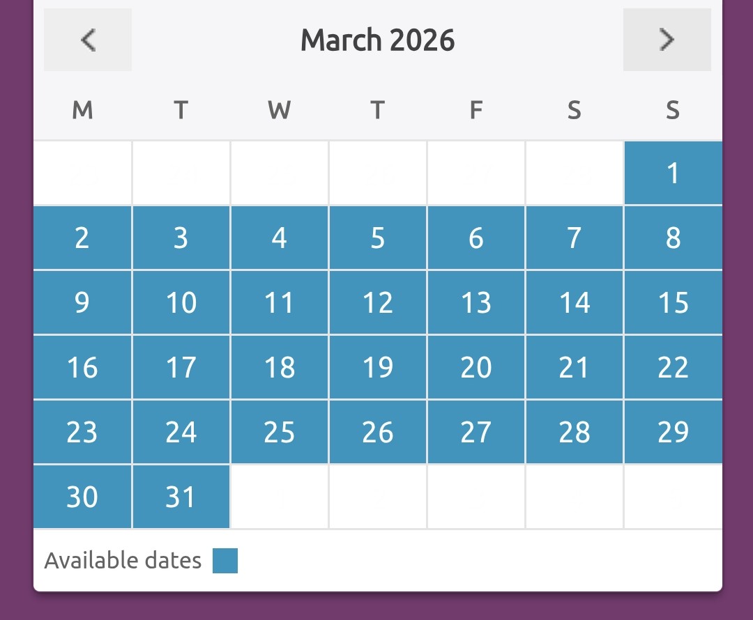
Task: Select Friday March 13
Action: [476, 303]
